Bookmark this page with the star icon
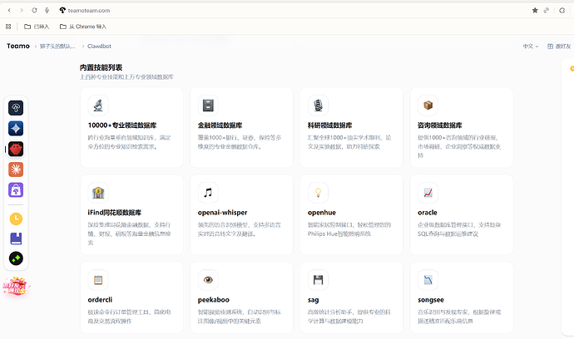 pos(535,10)
